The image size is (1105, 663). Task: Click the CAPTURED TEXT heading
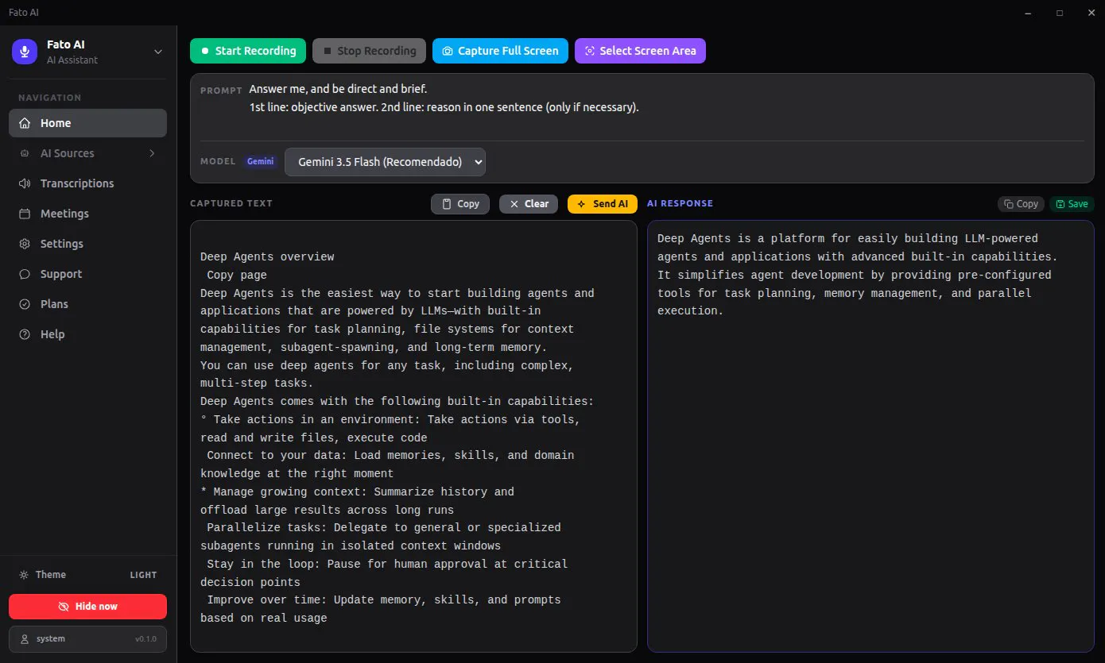[x=231, y=204]
